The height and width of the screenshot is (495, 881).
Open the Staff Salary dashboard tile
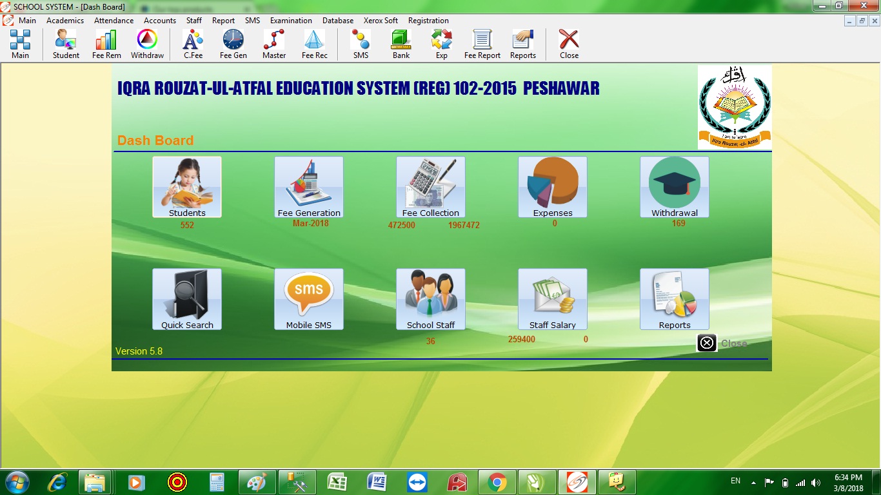[x=553, y=299]
